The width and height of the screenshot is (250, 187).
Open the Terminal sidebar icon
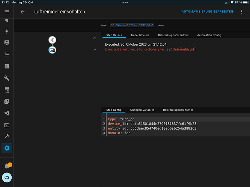click(7, 125)
